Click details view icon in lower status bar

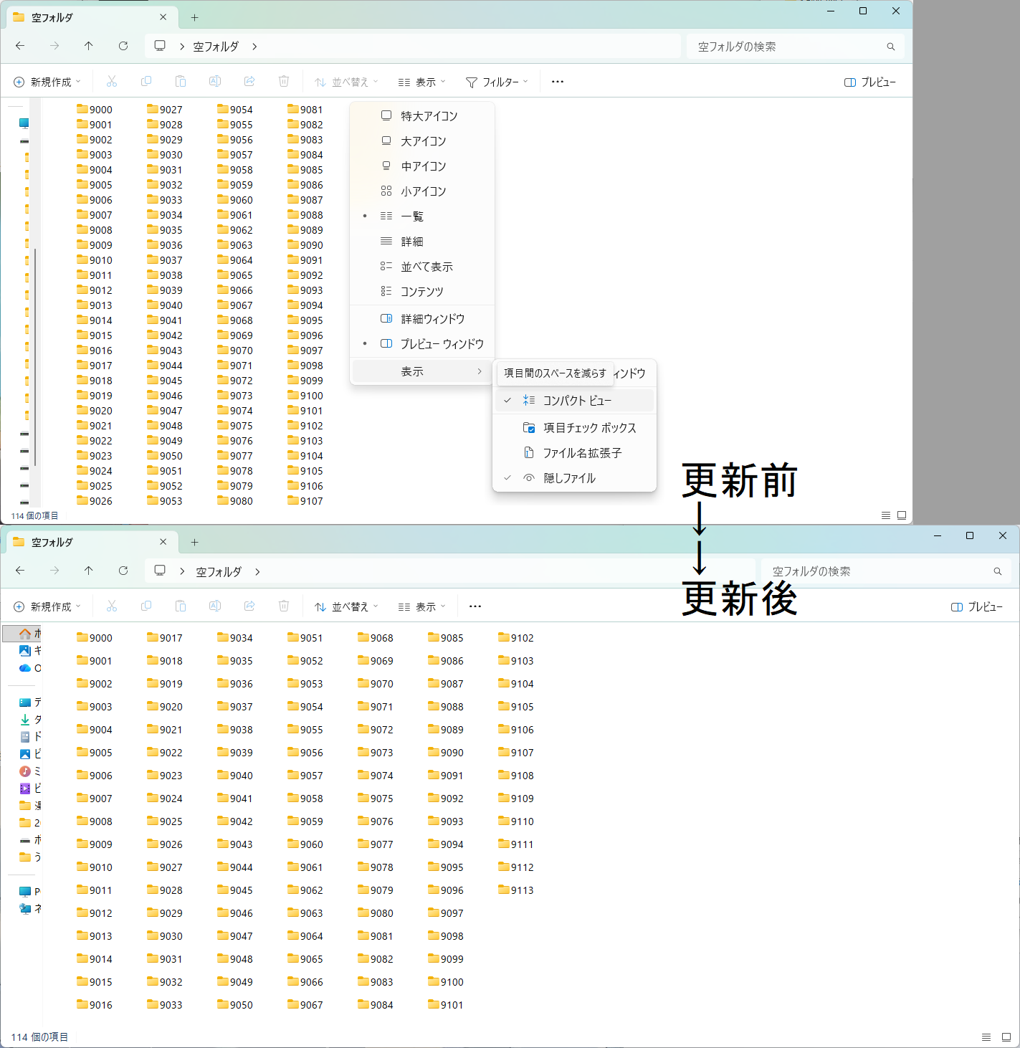click(x=986, y=1037)
